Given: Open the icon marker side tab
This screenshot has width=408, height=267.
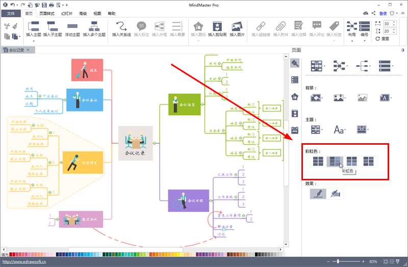Looking at the screenshot, I should tap(295, 97).
